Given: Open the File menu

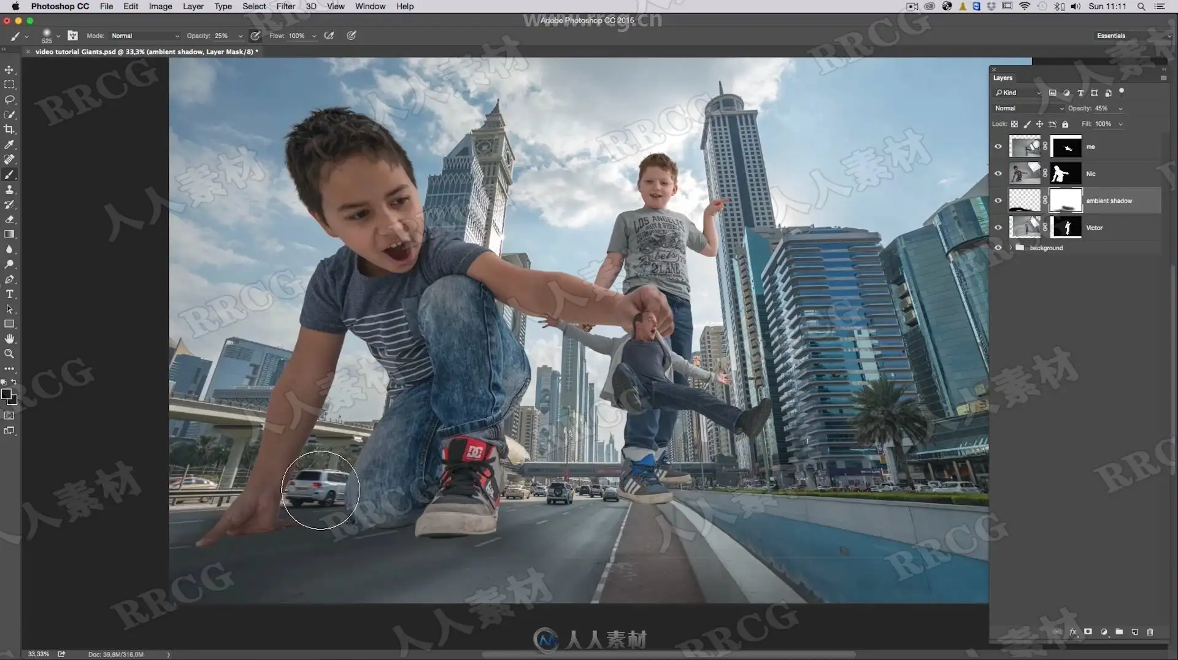Looking at the screenshot, I should pos(106,6).
